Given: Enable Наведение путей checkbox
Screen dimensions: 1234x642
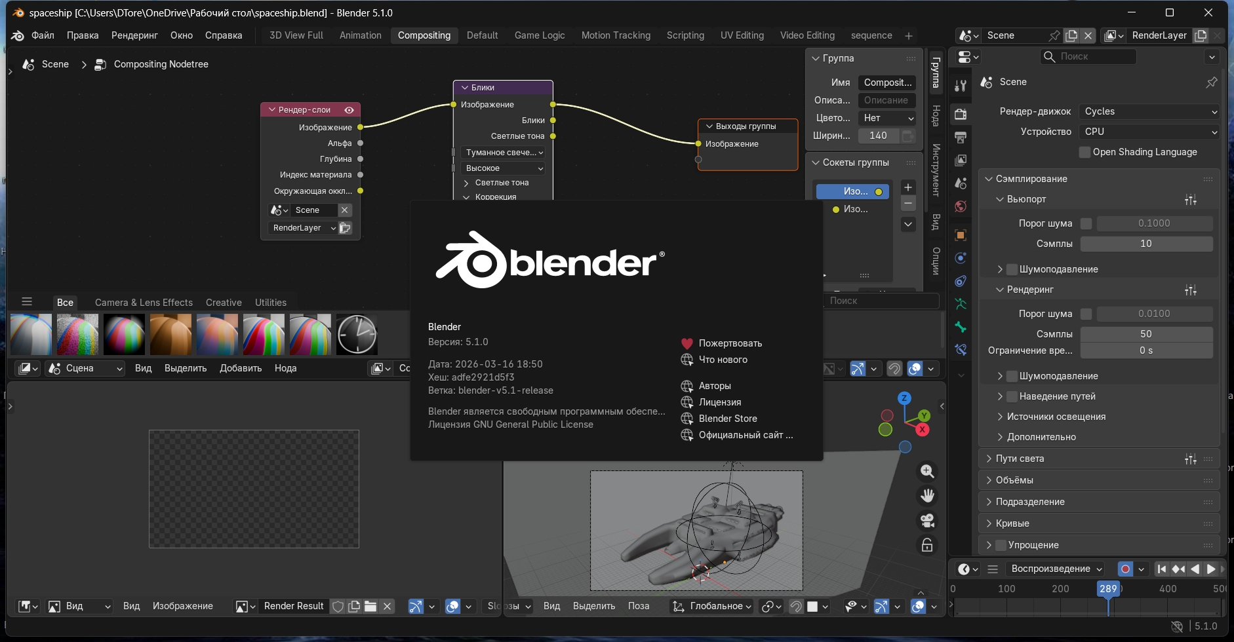Looking at the screenshot, I should [1012, 396].
